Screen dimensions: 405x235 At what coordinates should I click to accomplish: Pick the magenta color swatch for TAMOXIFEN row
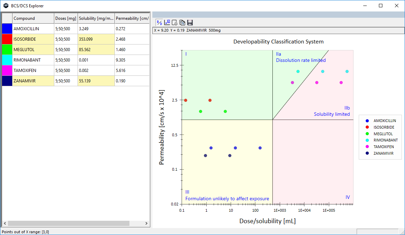7,71
